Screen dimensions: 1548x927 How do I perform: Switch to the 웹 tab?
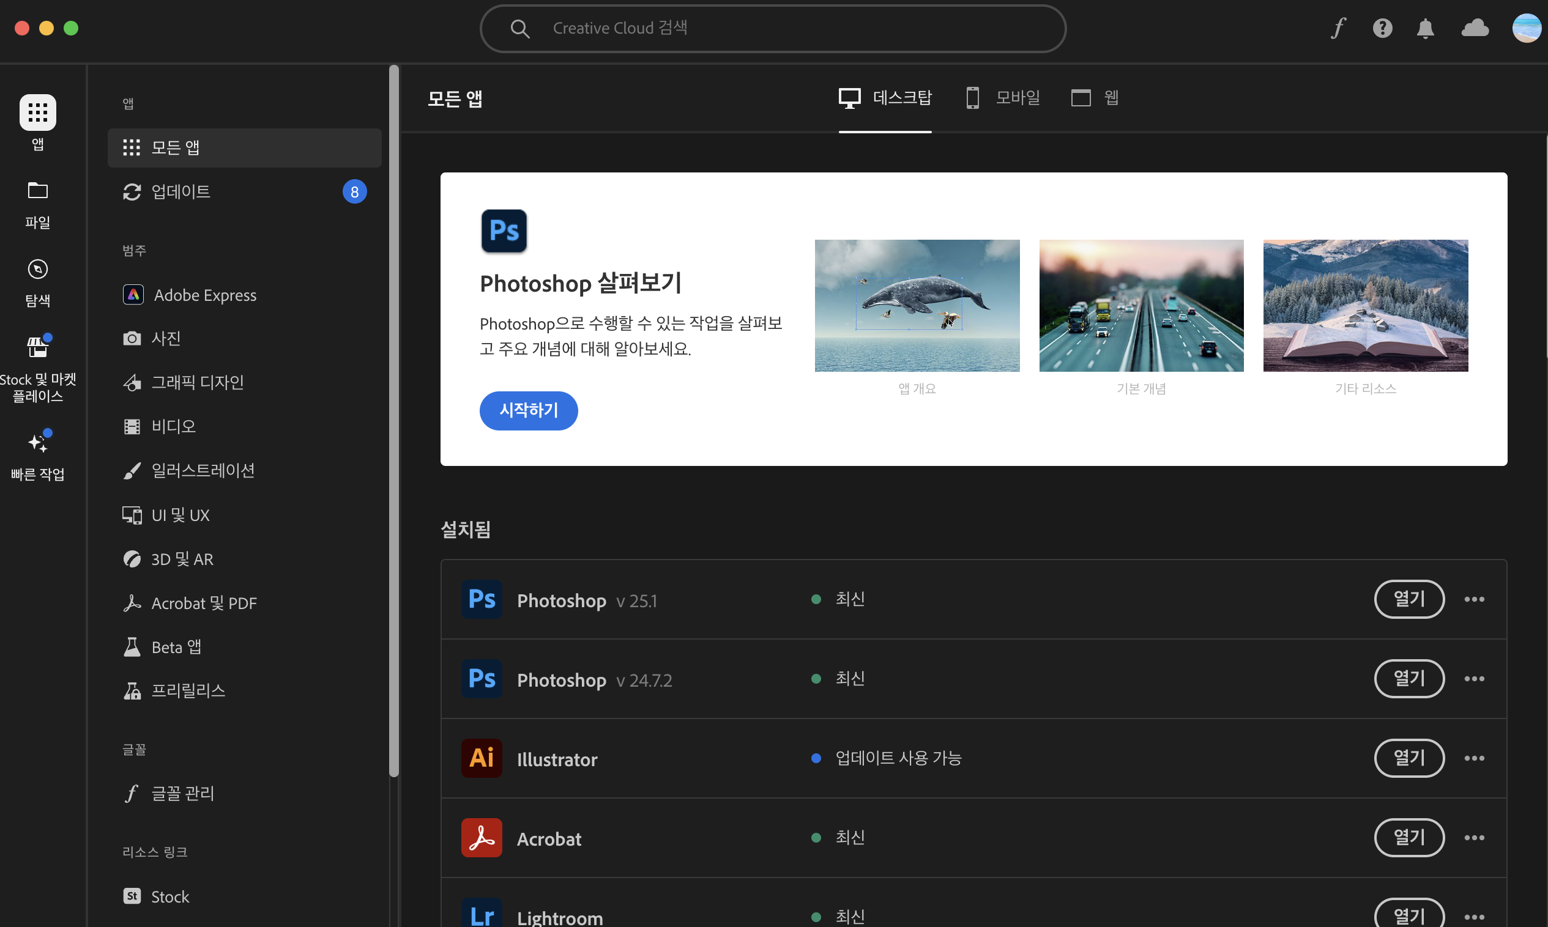pyautogui.click(x=1095, y=98)
